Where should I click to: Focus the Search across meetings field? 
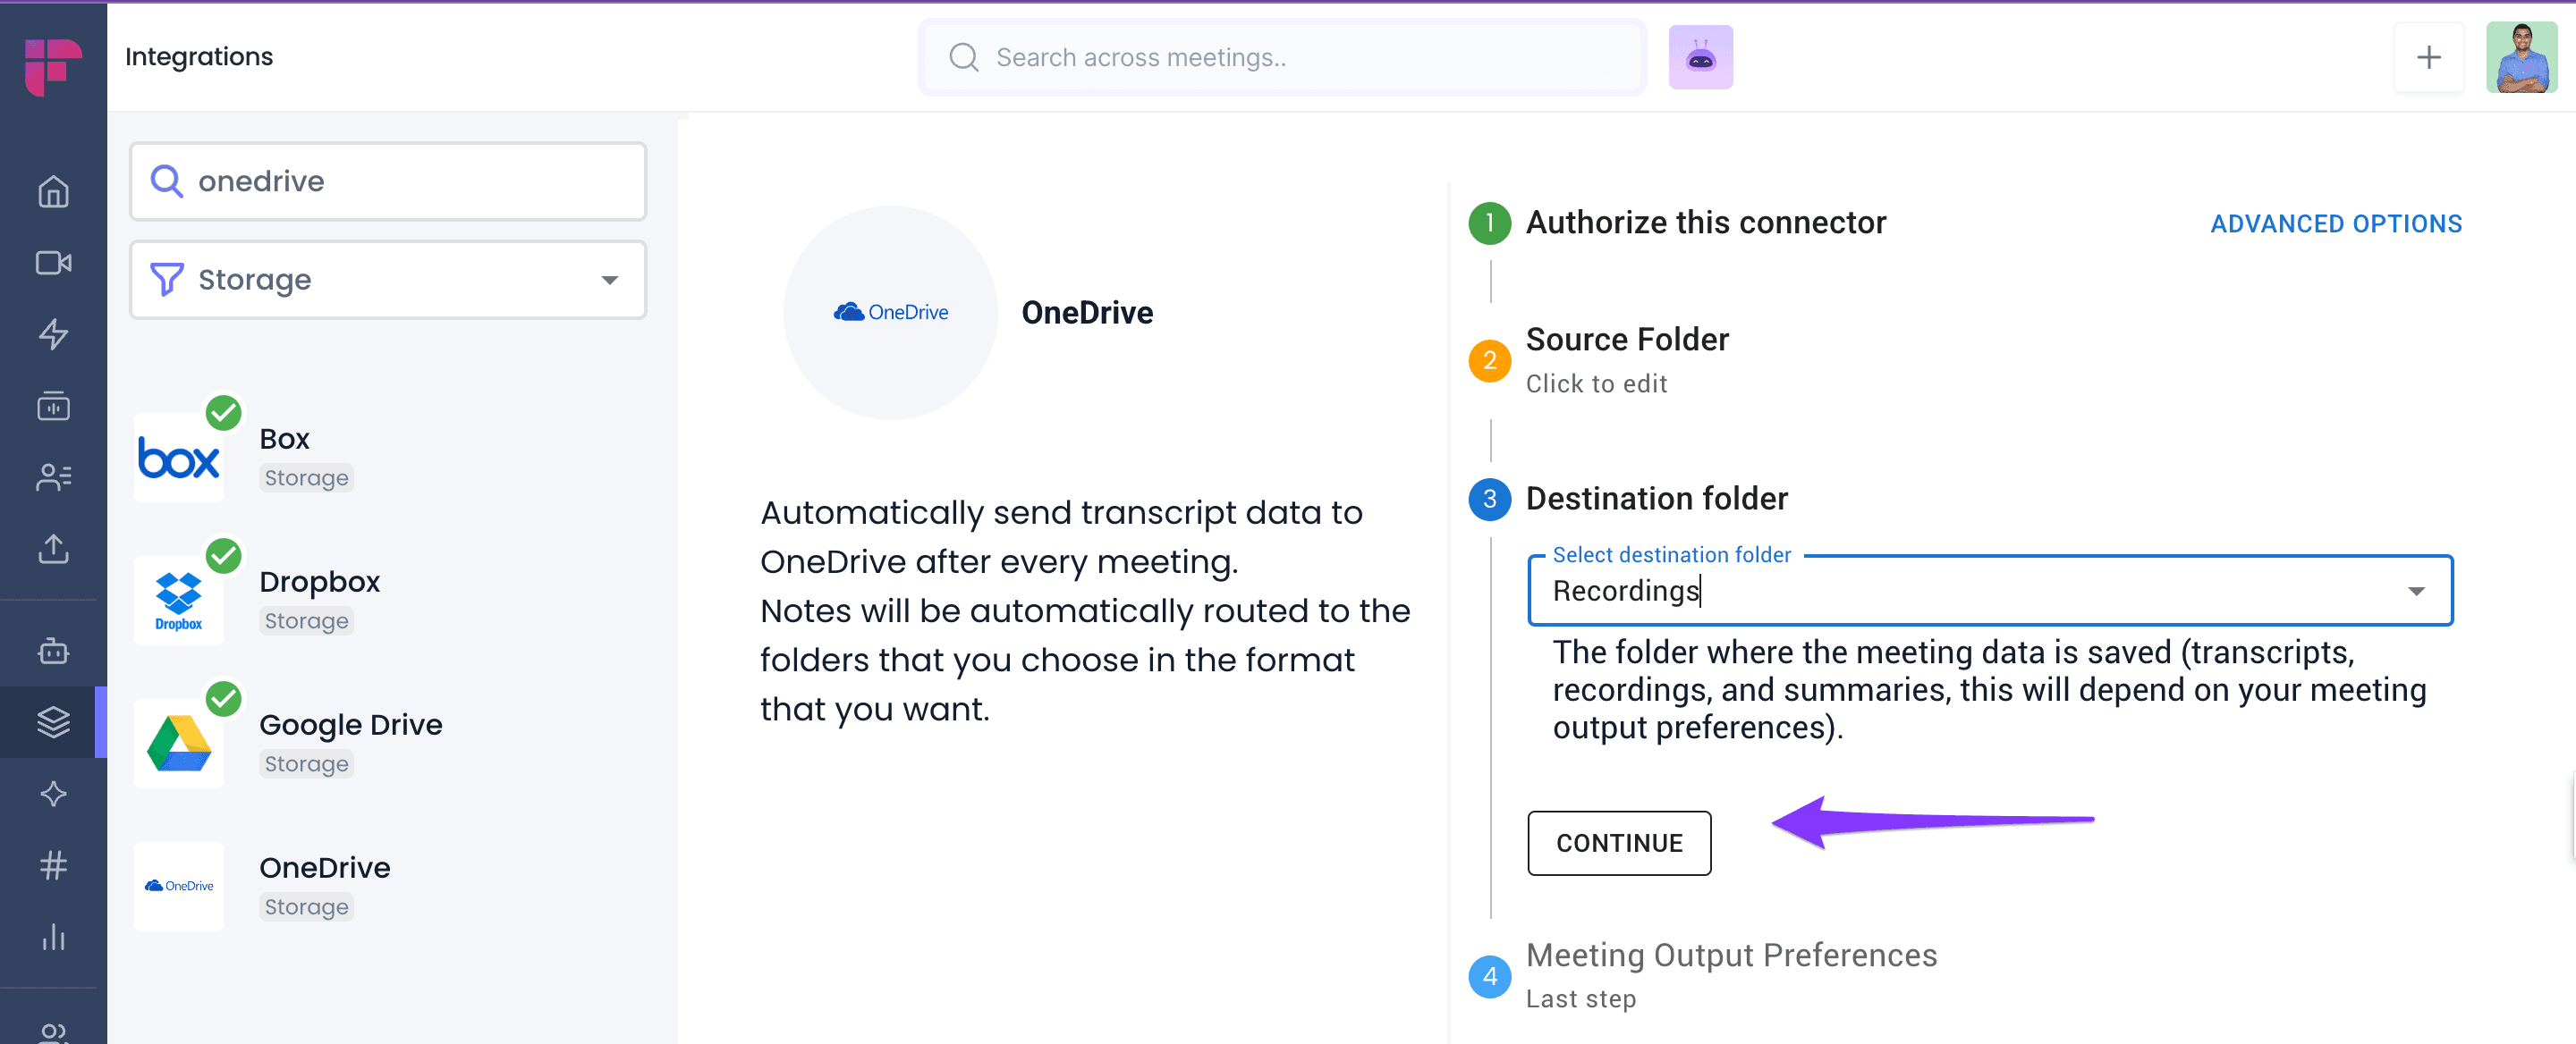(x=1282, y=57)
